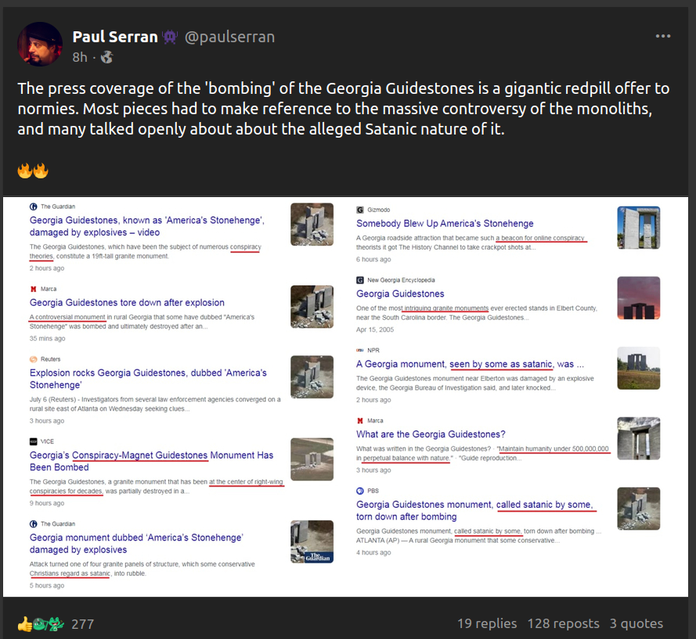Viewport: 696px width, 639px height.
Task: Click 'What are the Georgia Guidestones?' headline
Action: 431,434
